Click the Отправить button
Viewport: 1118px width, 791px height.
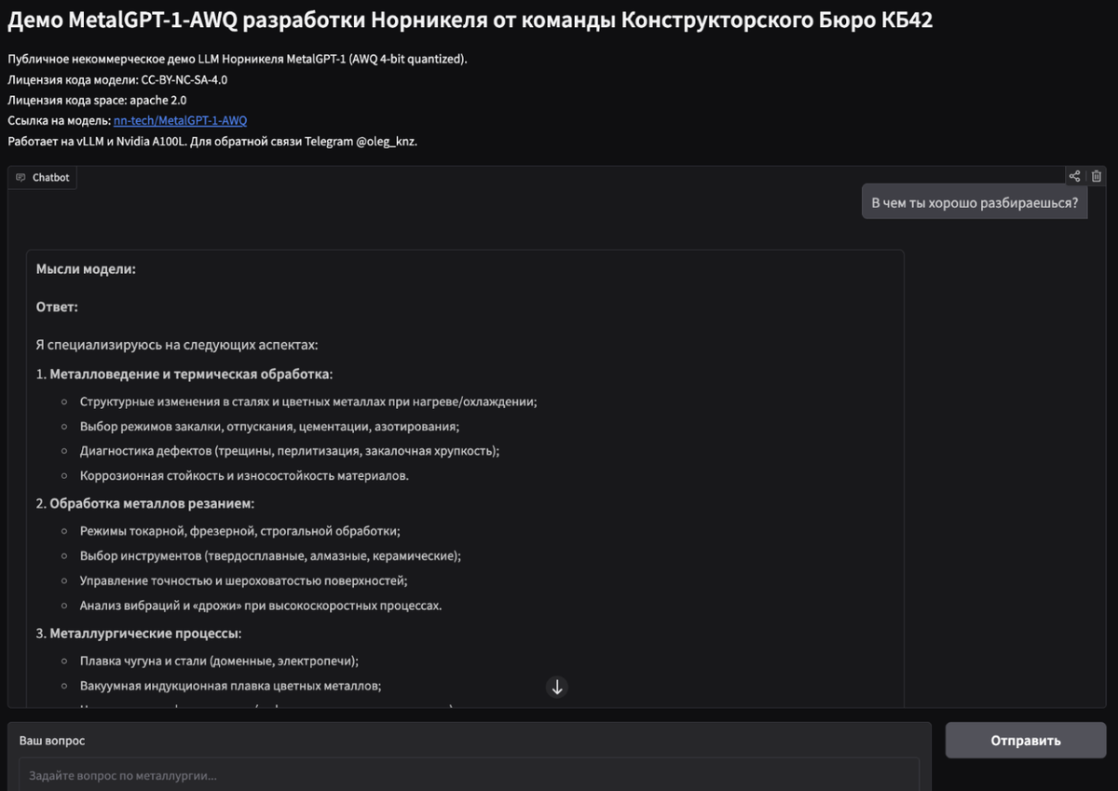(1026, 741)
